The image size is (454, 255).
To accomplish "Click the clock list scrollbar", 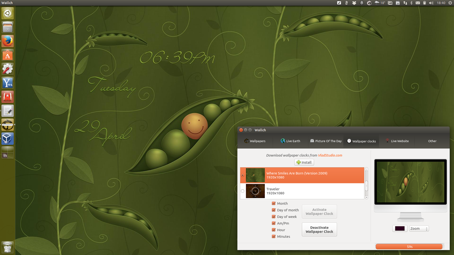I will pos(367,183).
